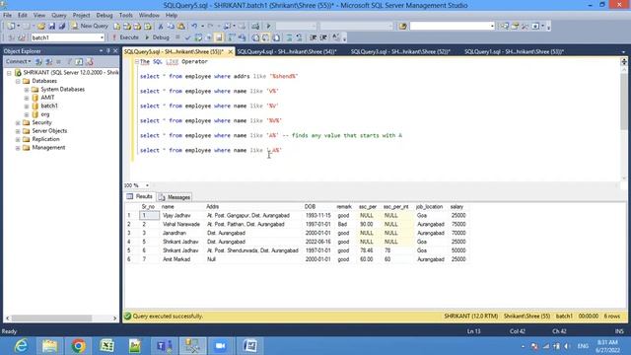631x355 pixels.
Task: Click the Parse checkmark icon next to Debug
Action: (187, 37)
